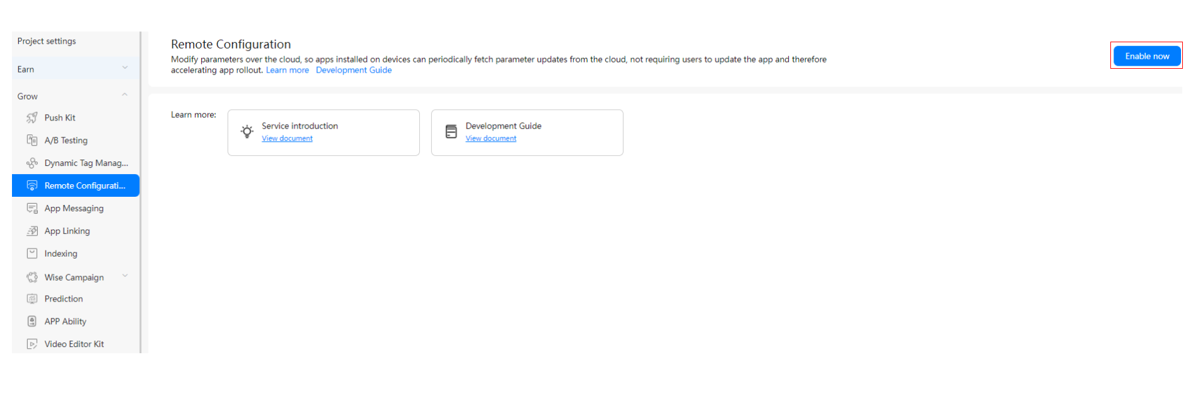Open App Messaging via its icon
This screenshot has width=1198, height=398.
(x=32, y=208)
